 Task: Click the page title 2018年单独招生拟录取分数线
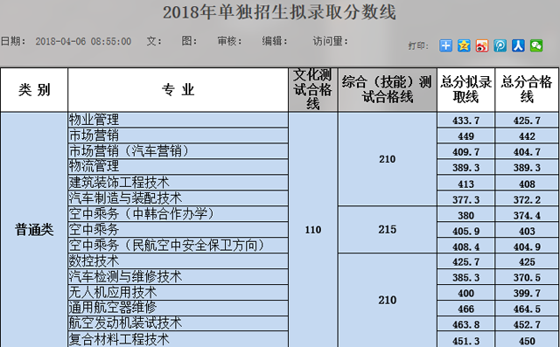point(279,12)
